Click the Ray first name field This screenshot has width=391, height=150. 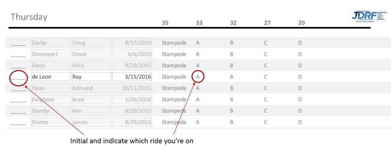pyautogui.click(x=91, y=77)
